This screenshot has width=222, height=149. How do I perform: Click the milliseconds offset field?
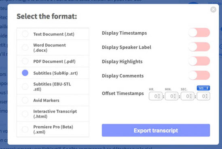pyautogui.click(x=203, y=96)
